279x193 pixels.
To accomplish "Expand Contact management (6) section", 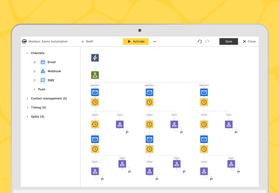I will pos(27,98).
